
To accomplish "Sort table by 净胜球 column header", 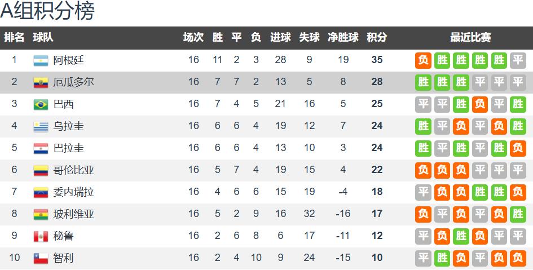I will pyautogui.click(x=343, y=37).
